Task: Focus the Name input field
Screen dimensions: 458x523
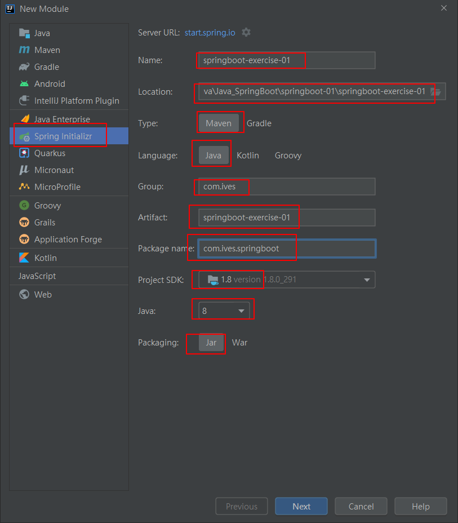Action: 287,60
